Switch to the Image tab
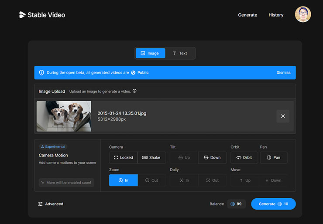 [150, 53]
